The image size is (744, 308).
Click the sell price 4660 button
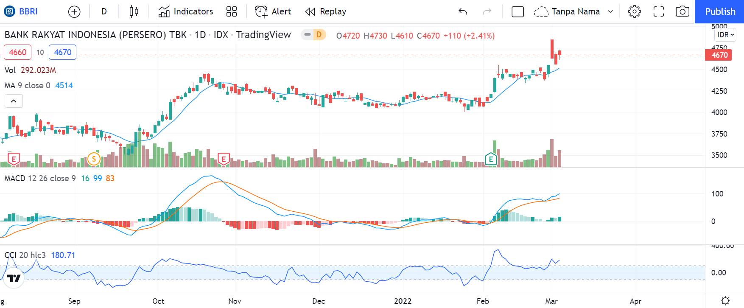point(17,52)
